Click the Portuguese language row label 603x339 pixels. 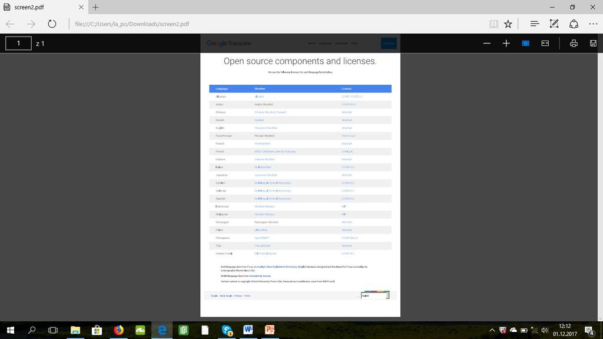click(222, 238)
